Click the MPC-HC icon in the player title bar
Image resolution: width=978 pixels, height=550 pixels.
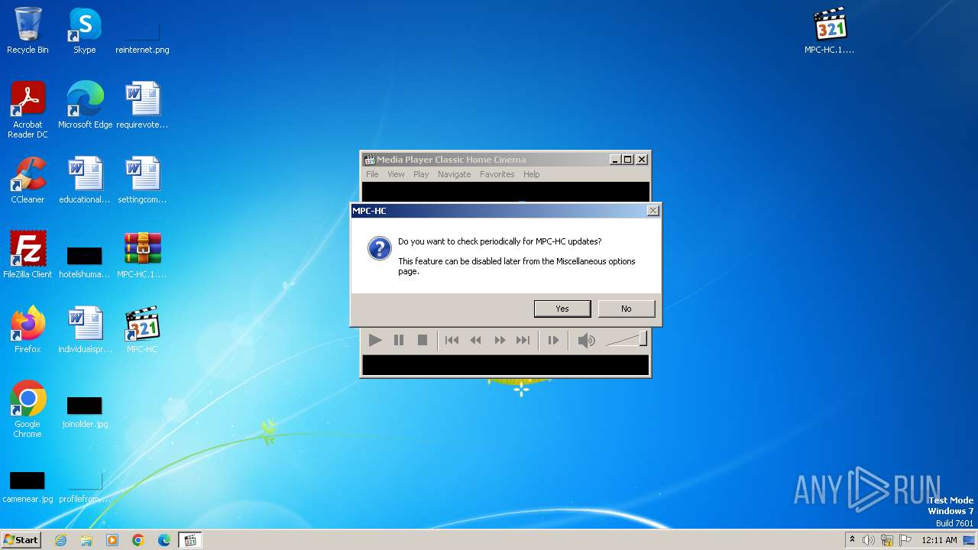[370, 160]
